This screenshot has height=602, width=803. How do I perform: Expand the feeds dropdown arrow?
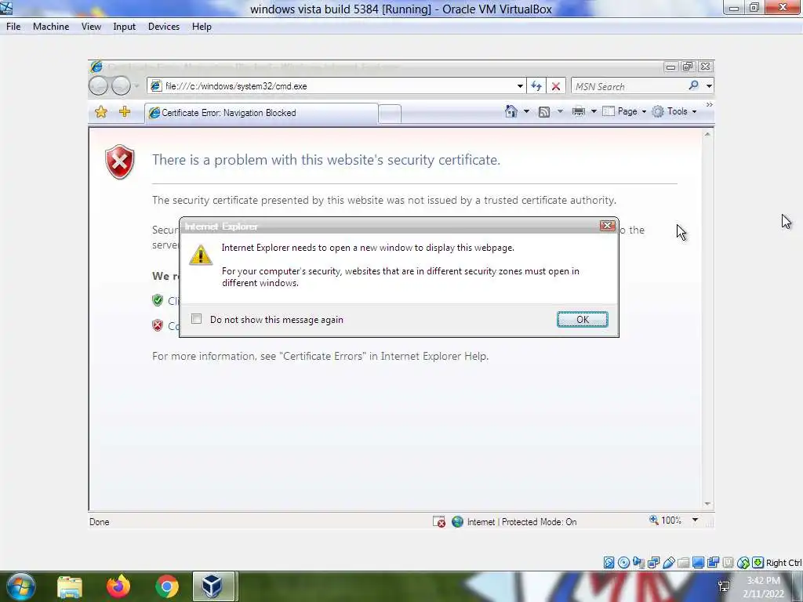click(x=560, y=111)
